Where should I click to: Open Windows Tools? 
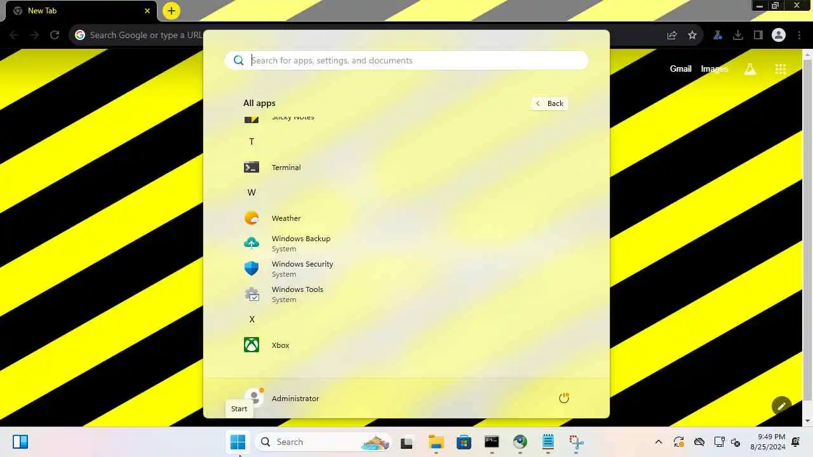click(406, 295)
